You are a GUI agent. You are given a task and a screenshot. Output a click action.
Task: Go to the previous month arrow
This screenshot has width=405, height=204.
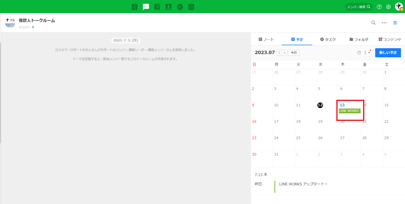[x=280, y=53]
